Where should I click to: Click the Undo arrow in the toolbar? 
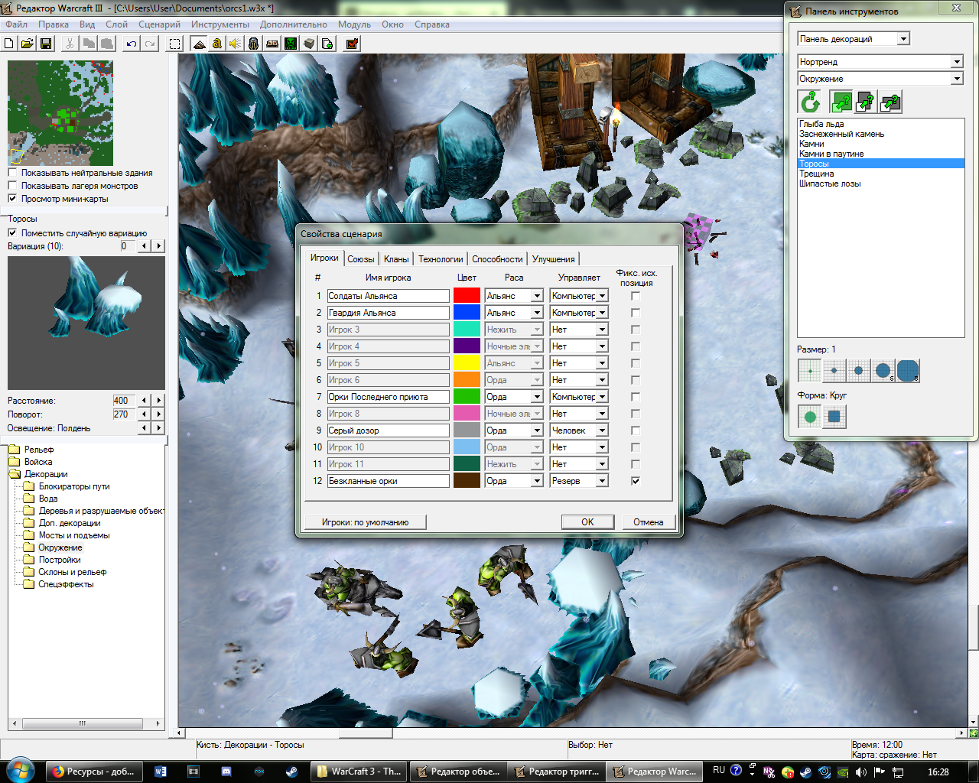click(132, 44)
